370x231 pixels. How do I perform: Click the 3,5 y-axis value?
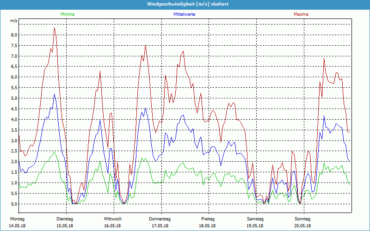14,130
